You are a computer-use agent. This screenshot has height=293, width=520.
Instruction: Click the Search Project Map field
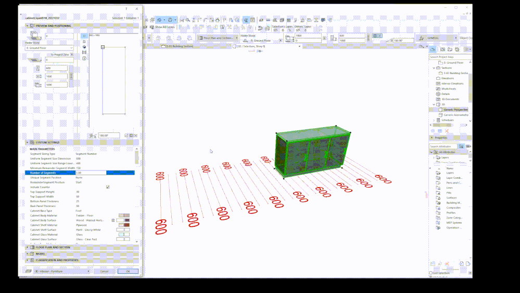(x=450, y=57)
